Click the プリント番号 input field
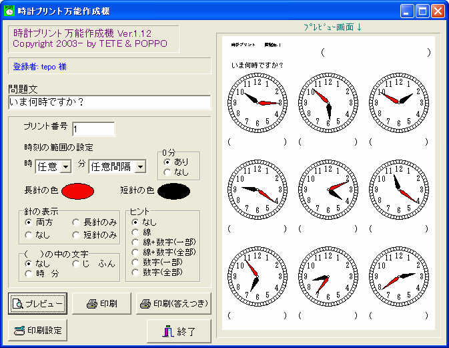449x348 pixels. point(93,129)
